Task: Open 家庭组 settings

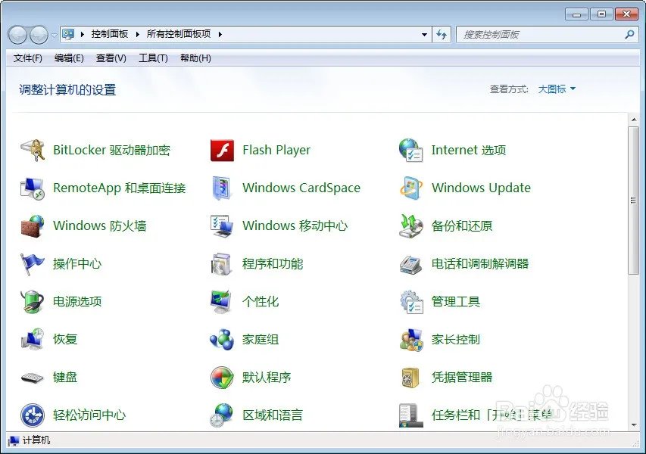Action: (x=261, y=339)
